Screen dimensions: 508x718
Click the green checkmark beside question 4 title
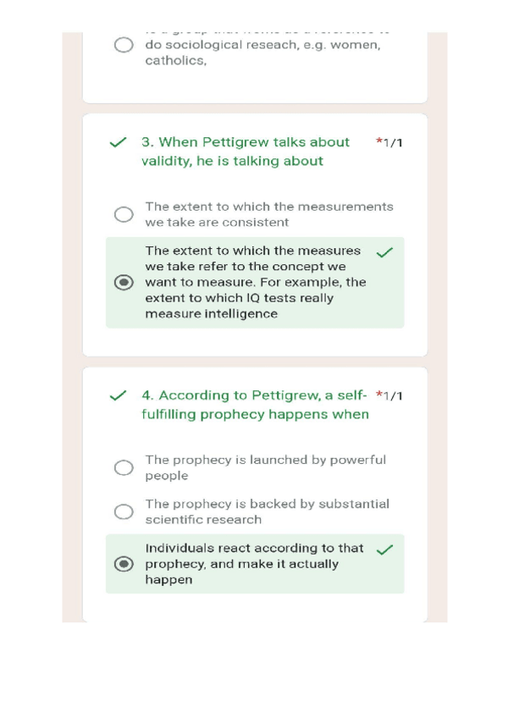(119, 395)
